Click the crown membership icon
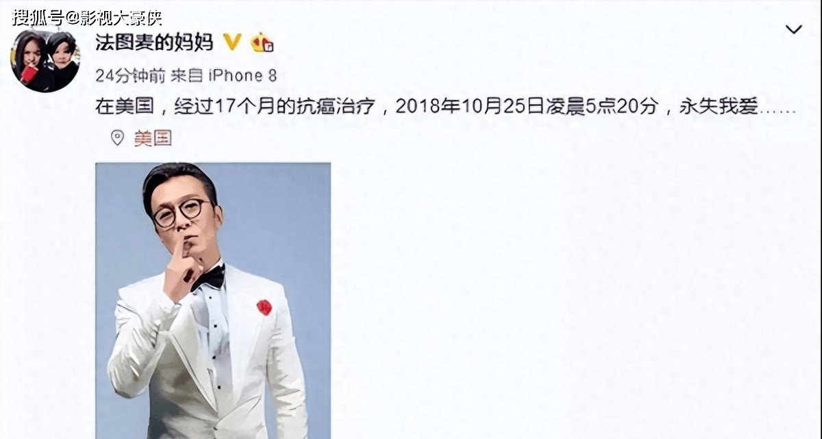Image resolution: width=822 pixels, height=439 pixels. (262, 42)
